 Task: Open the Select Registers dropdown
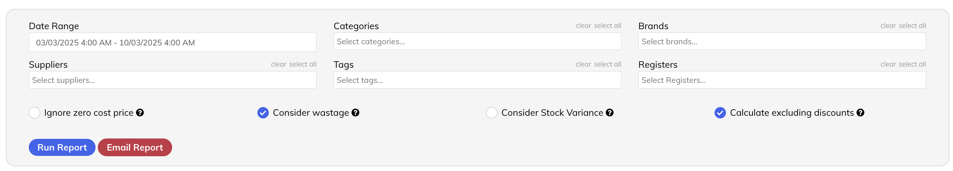[x=782, y=80]
